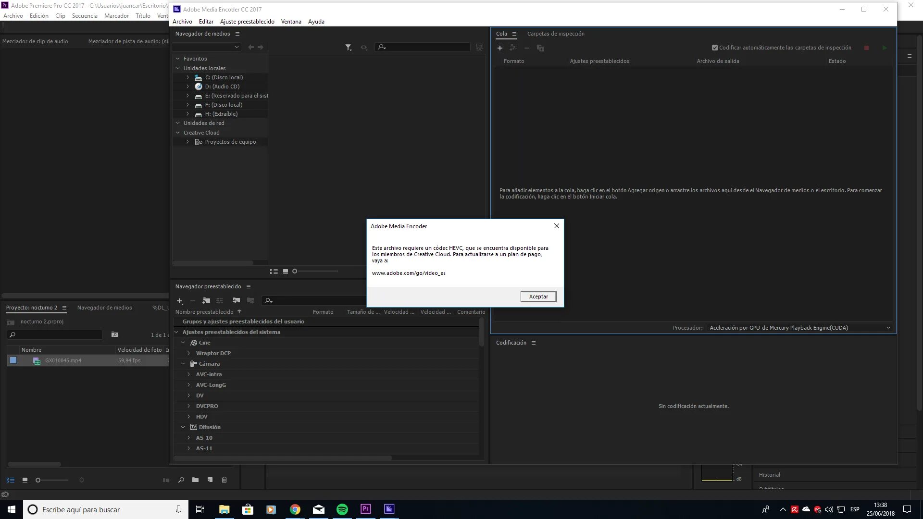Expand the Cine preset group
This screenshot has height=519, width=923.
[x=183, y=342]
